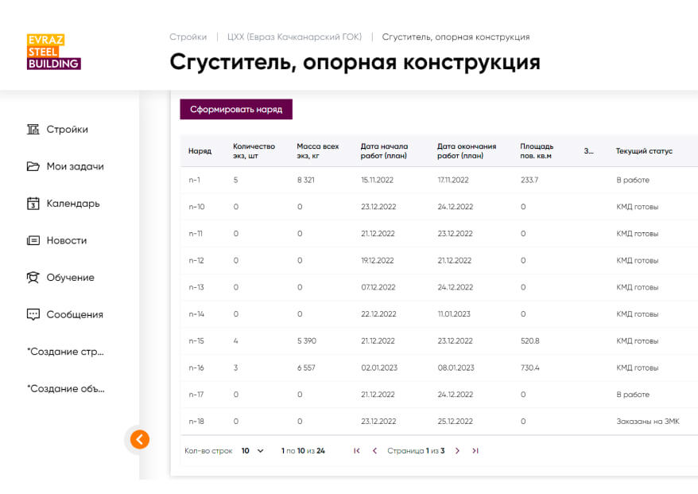
Task: Select order n-10 in the table
Action: pos(196,207)
